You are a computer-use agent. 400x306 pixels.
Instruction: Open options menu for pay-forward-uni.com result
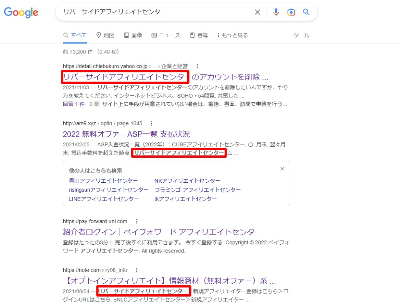point(137,221)
